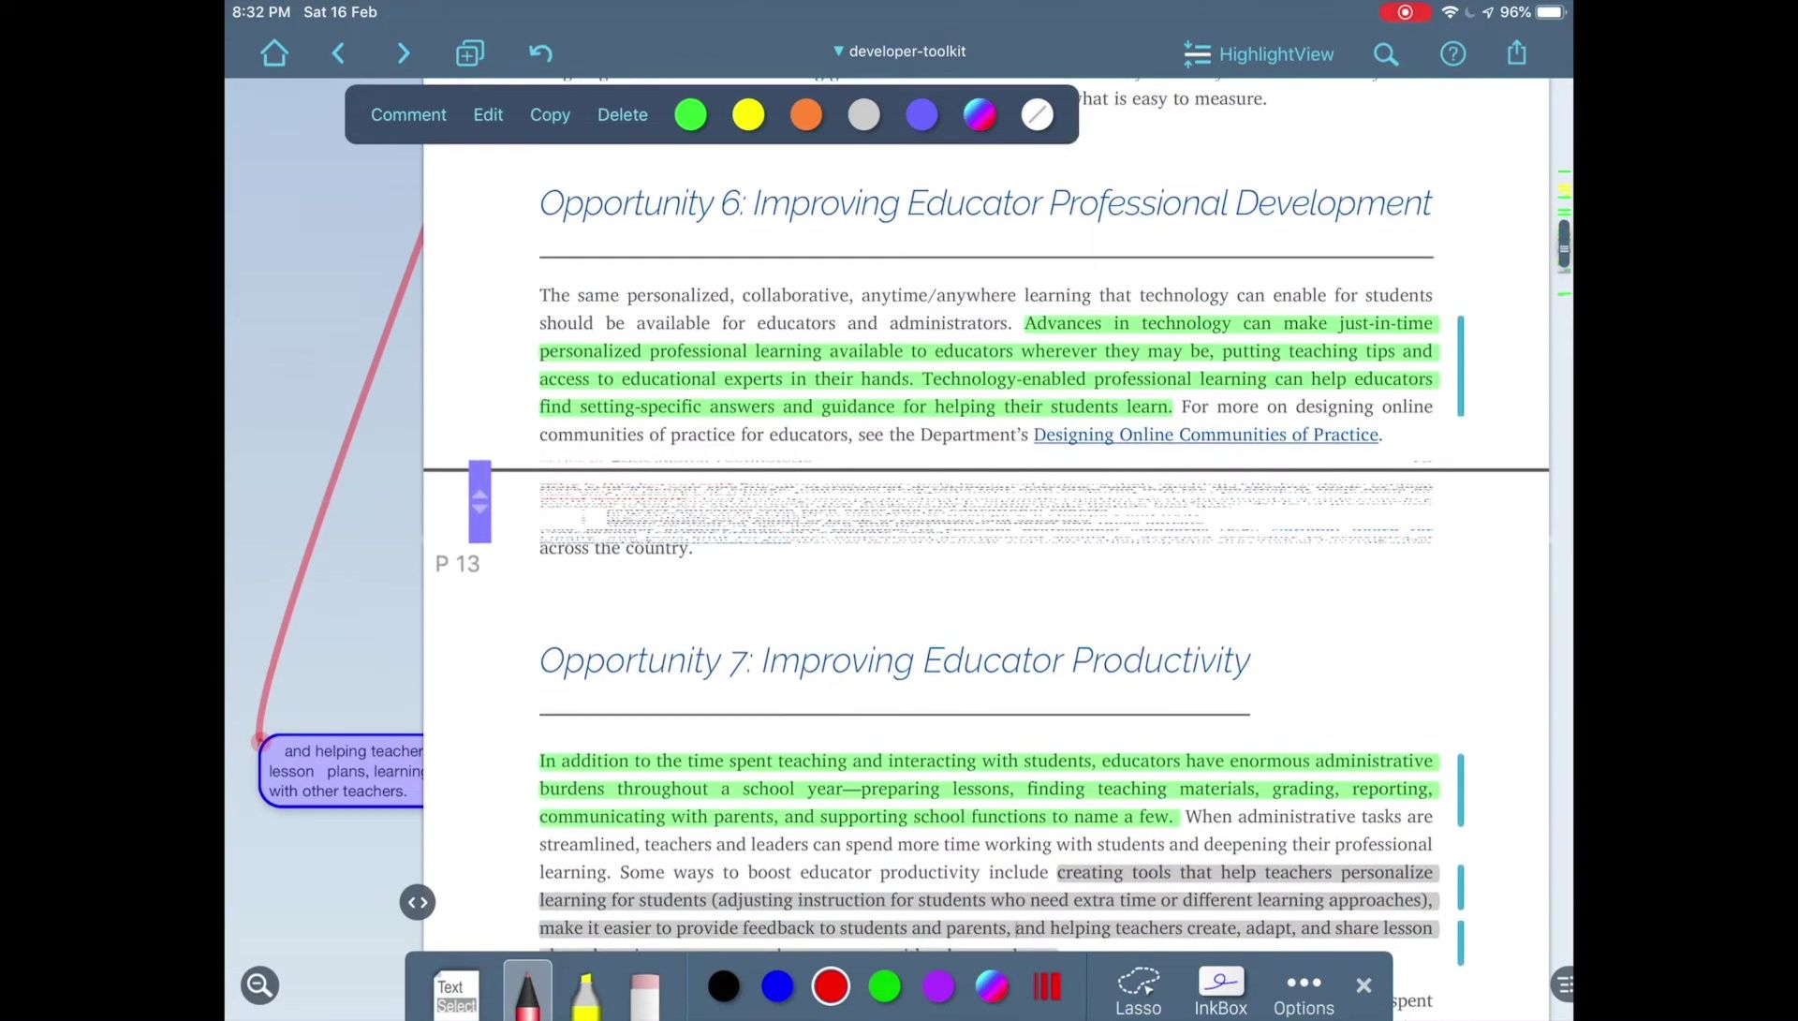Choose Delete in the highlight popup

coord(623,114)
